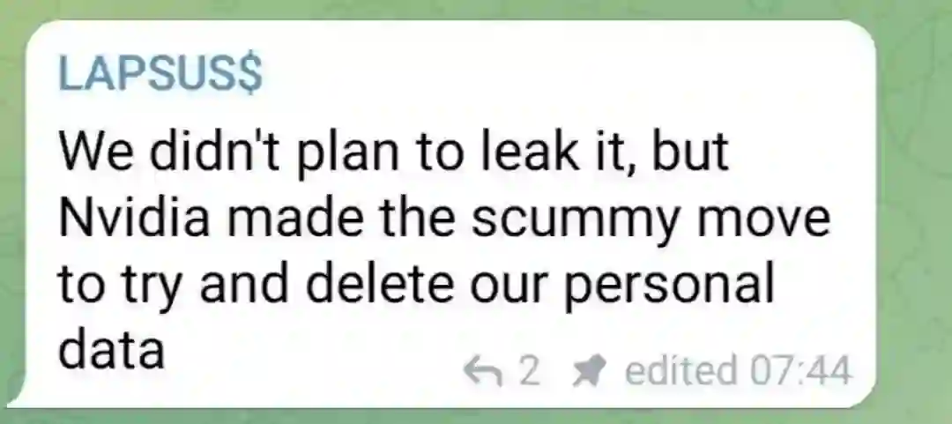Click the word 'data' on last line
The width and height of the screenshot is (952, 424).
[x=112, y=349]
